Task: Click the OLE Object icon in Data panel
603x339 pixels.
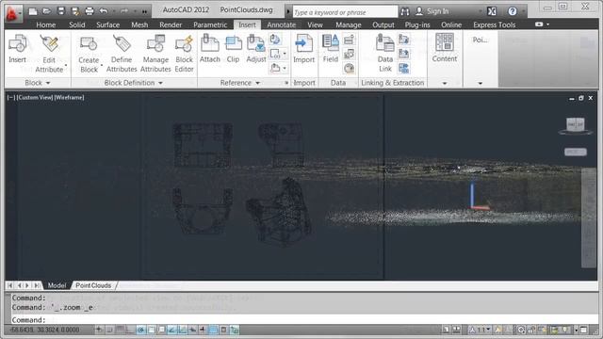Action: click(349, 54)
